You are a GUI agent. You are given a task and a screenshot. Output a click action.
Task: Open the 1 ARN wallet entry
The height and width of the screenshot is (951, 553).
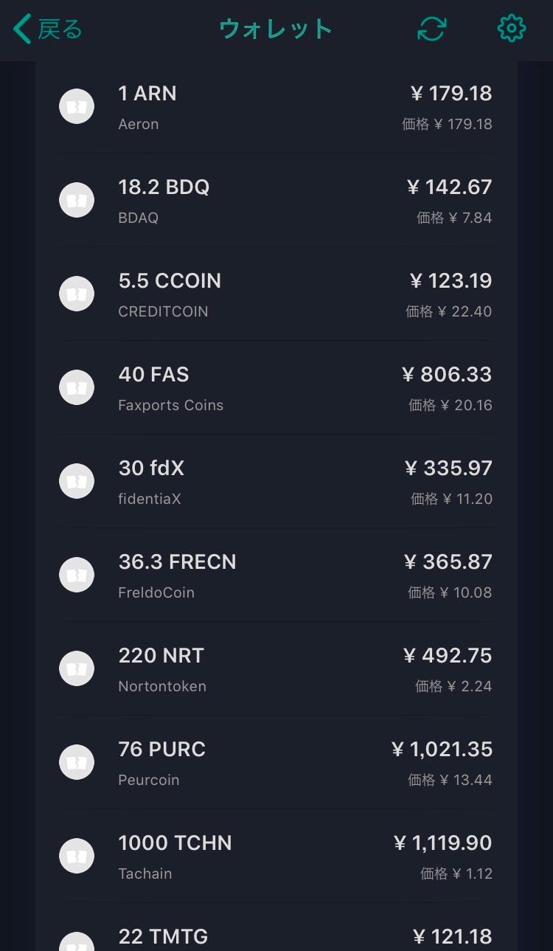147,94
